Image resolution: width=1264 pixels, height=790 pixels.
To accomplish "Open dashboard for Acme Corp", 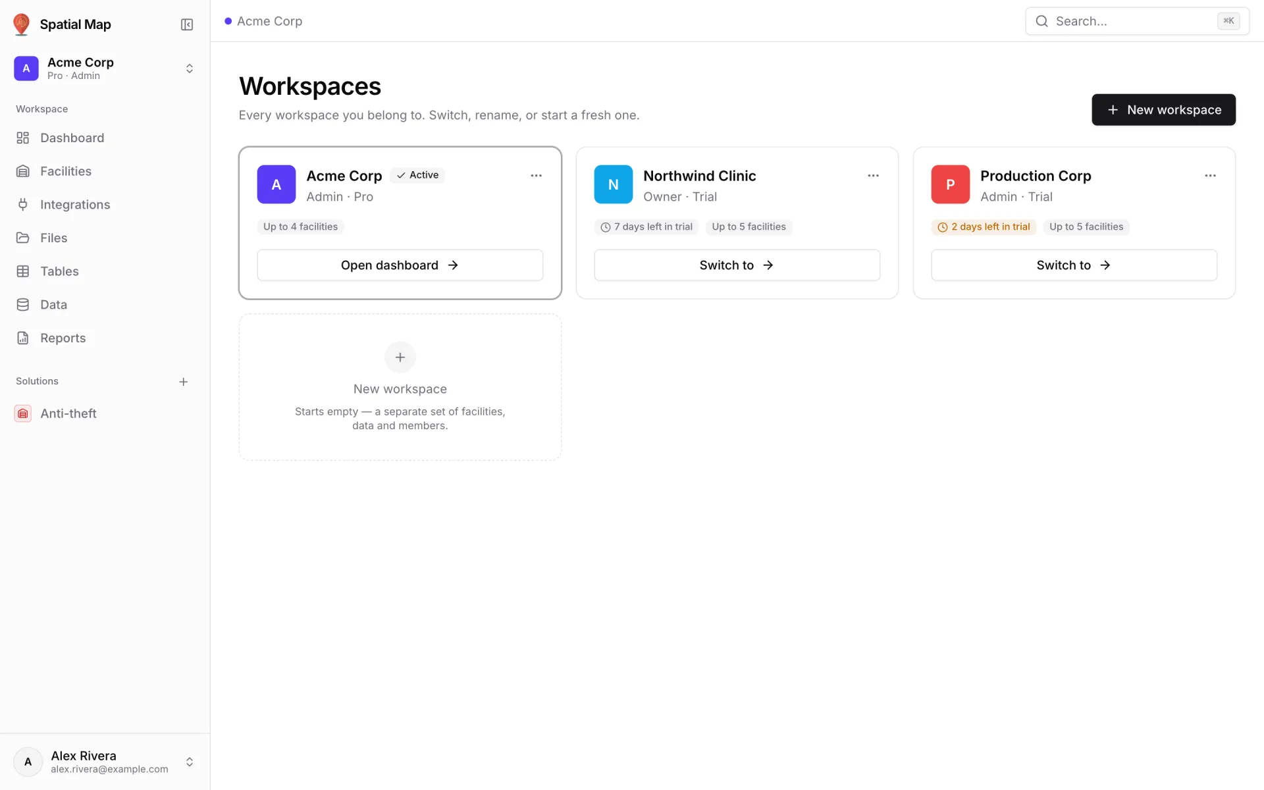I will coord(400,265).
